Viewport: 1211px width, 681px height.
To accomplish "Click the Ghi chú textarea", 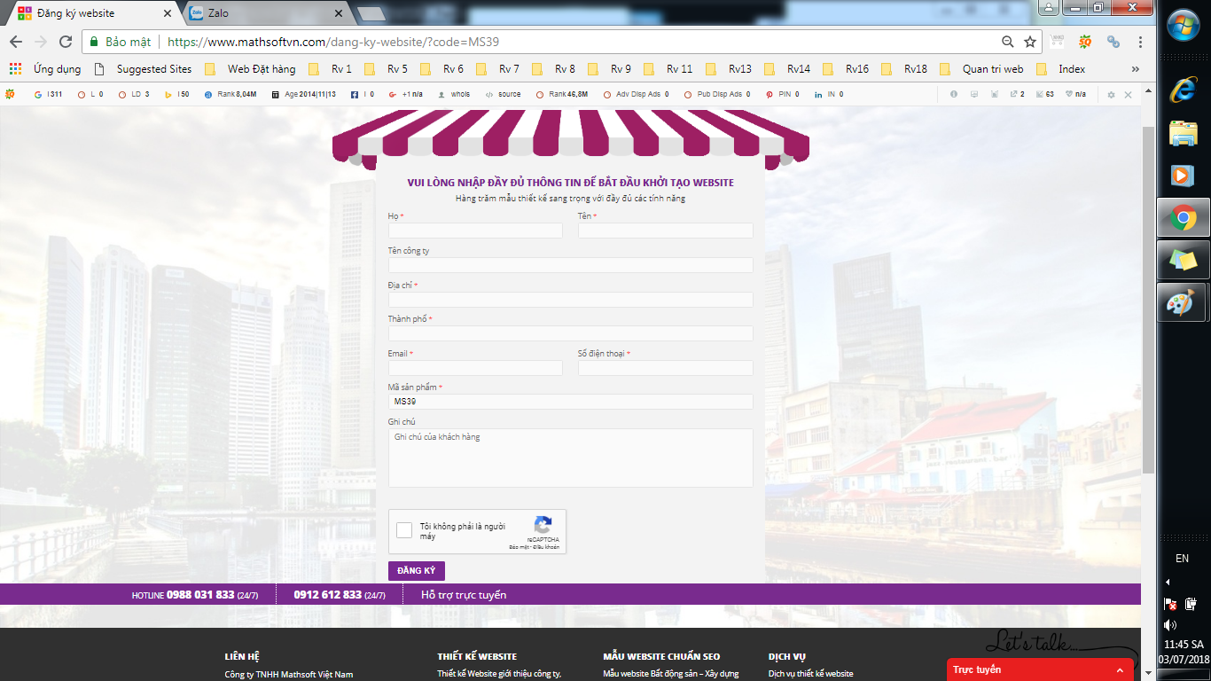I will [x=571, y=458].
